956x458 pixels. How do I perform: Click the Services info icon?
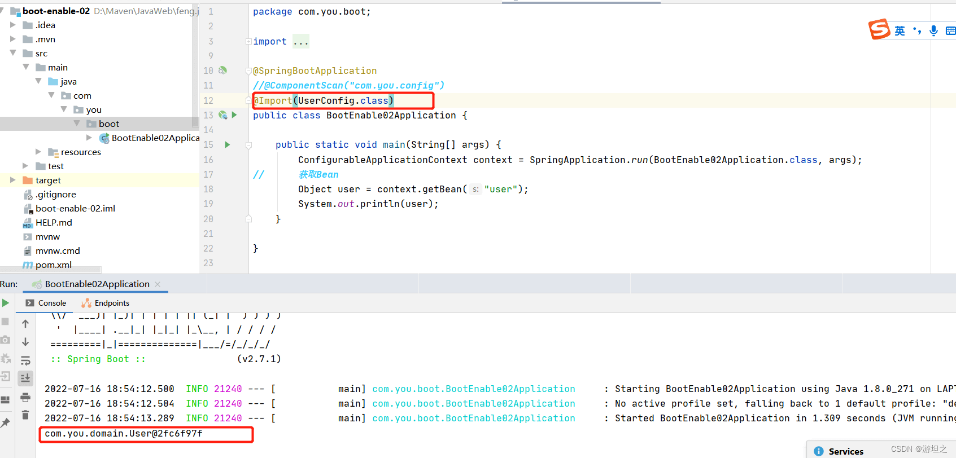pyautogui.click(x=819, y=451)
